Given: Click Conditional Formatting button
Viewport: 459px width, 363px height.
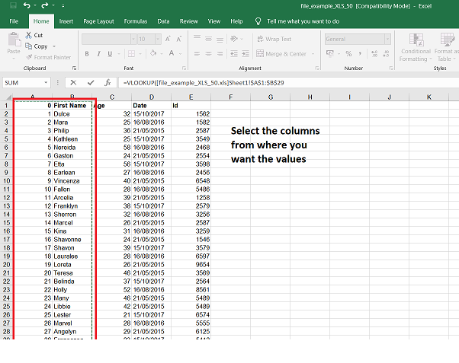Looking at the screenshot, I should 415,47.
